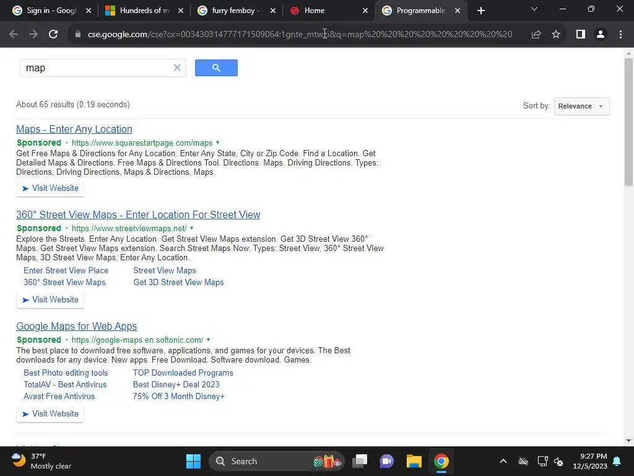Open '75% Off 3 Month Disney+' sitelink

click(179, 396)
